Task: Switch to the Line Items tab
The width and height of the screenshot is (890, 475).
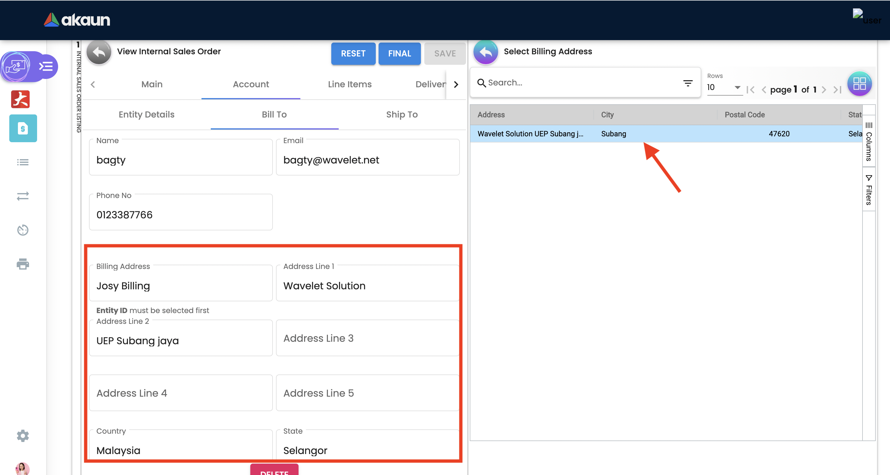Action: pos(350,85)
